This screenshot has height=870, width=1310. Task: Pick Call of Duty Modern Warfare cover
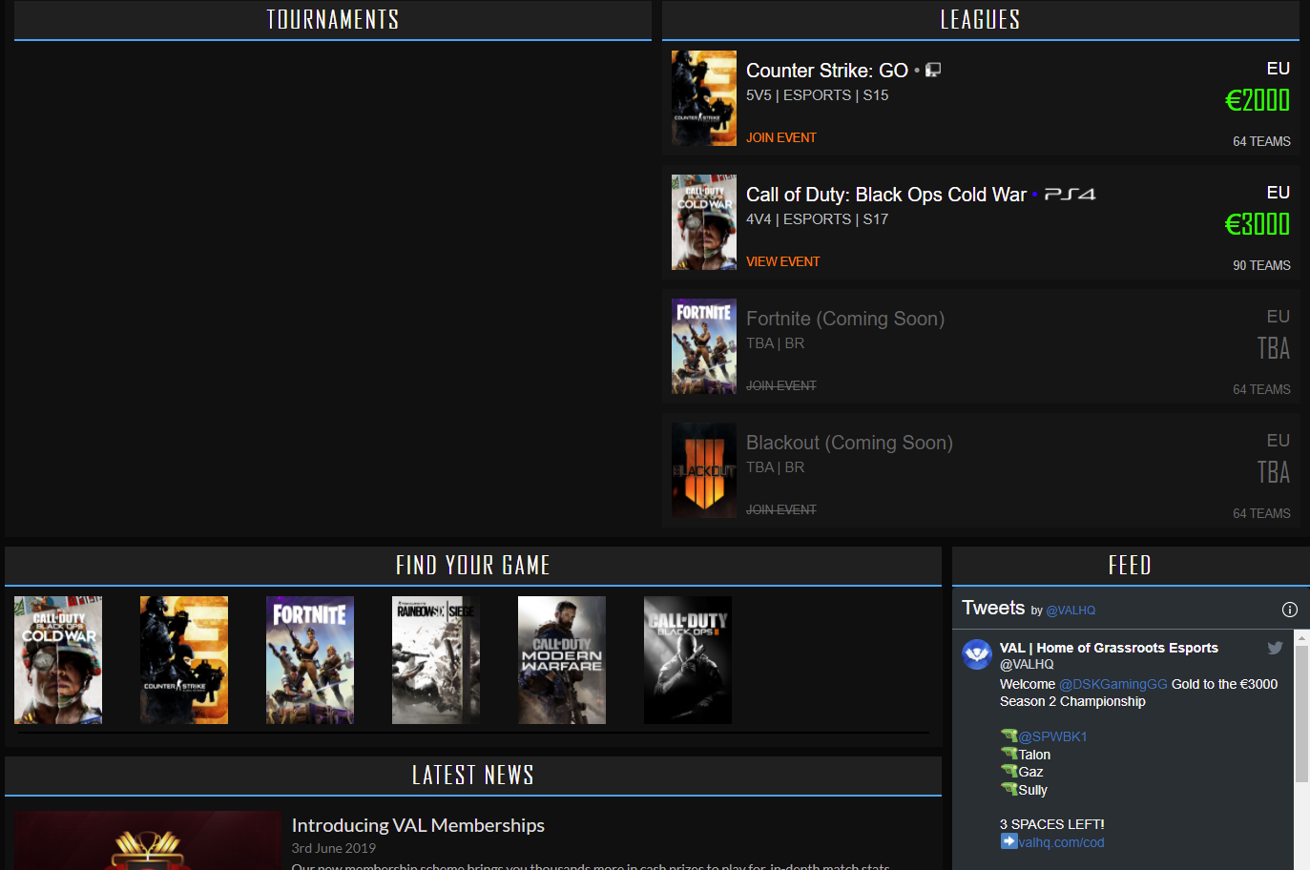[x=562, y=660]
